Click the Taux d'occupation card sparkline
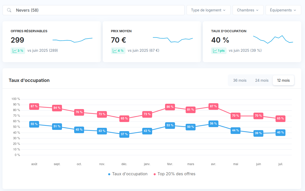The image size is (305, 191). [x=273, y=39]
